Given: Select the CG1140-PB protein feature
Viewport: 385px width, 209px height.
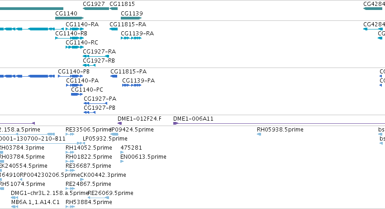Looking at the screenshot, I should point(71,76).
